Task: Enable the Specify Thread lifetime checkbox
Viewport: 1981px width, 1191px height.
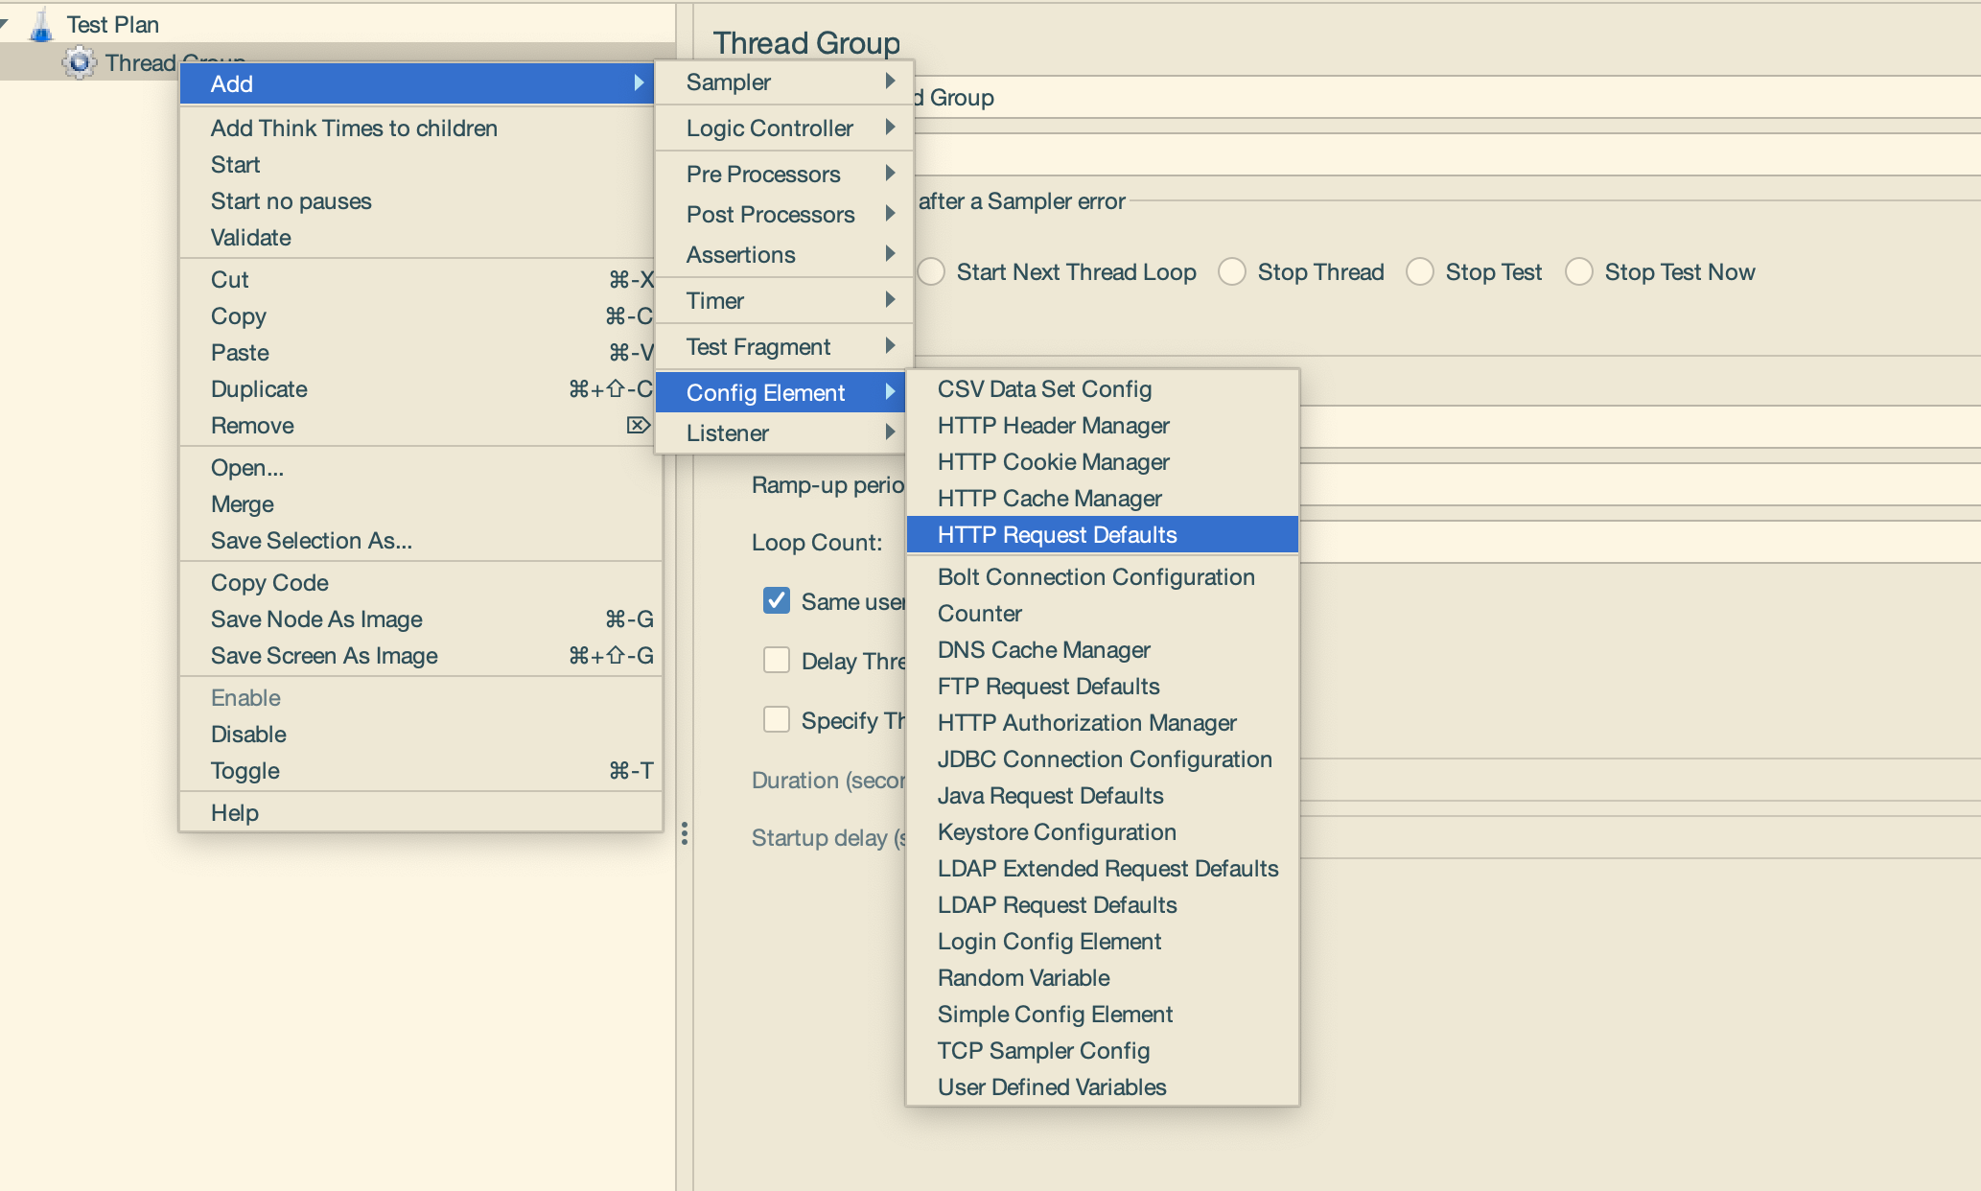Action: coord(776,720)
